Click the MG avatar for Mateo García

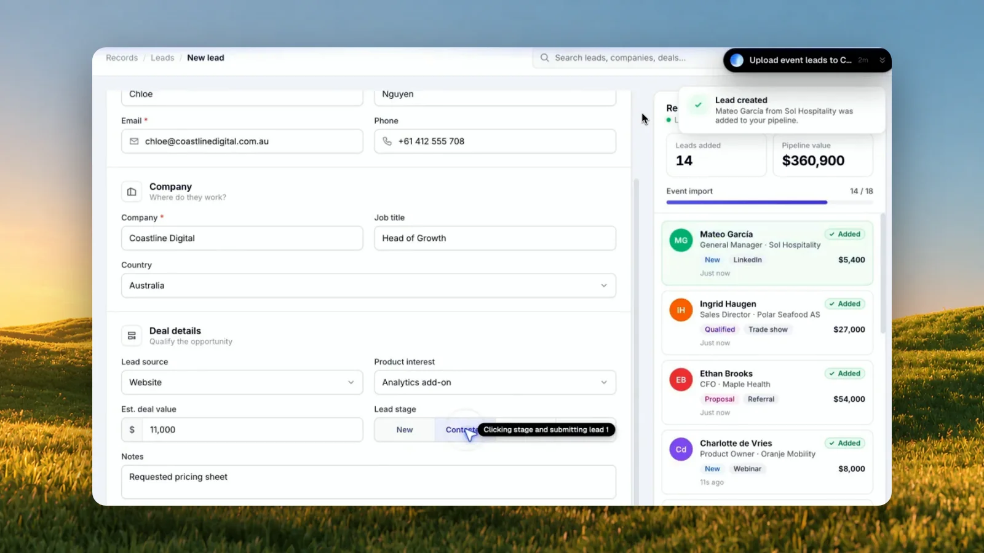point(681,240)
